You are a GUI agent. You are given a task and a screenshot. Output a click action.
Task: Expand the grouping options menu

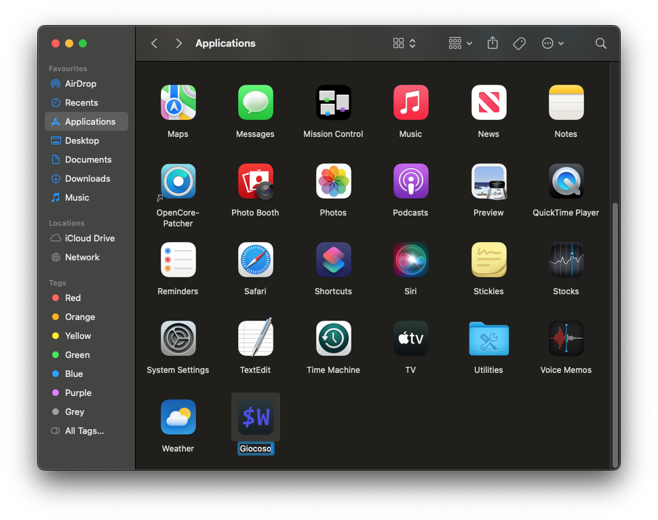click(x=459, y=43)
